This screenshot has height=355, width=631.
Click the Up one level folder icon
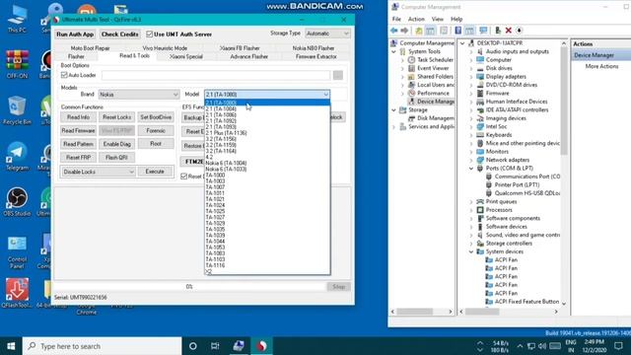[x=419, y=31]
